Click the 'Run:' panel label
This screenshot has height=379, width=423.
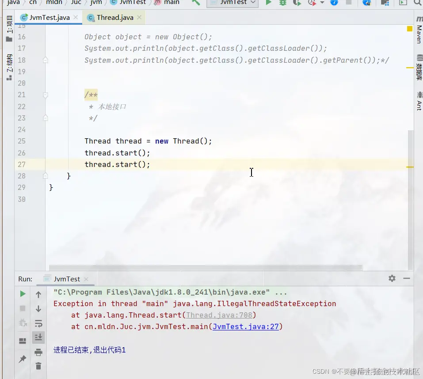pyautogui.click(x=25, y=279)
